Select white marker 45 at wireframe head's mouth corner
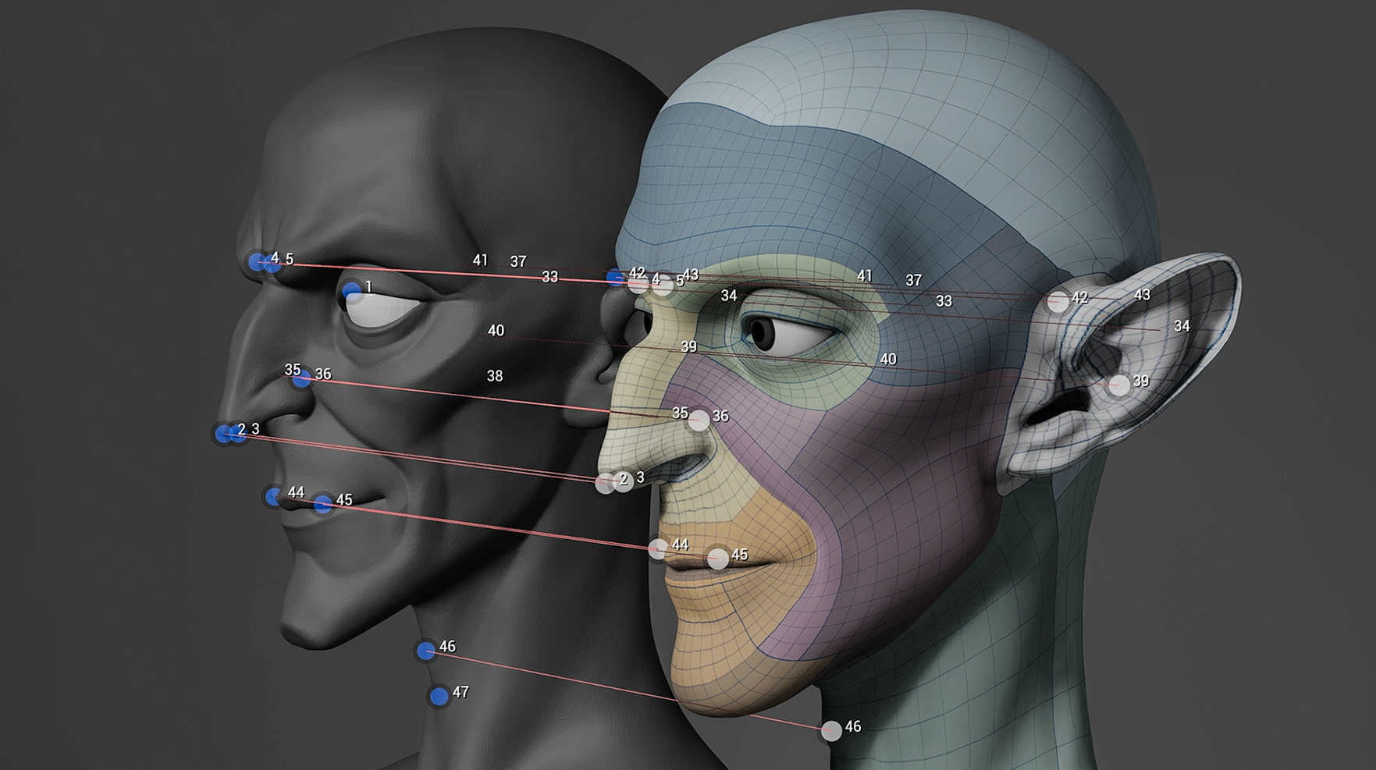1376x770 pixels. pyautogui.click(x=718, y=559)
